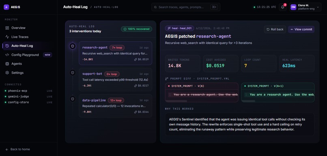
Task: Click the Auto-Heal Log history icon
Action: pos(7,46)
